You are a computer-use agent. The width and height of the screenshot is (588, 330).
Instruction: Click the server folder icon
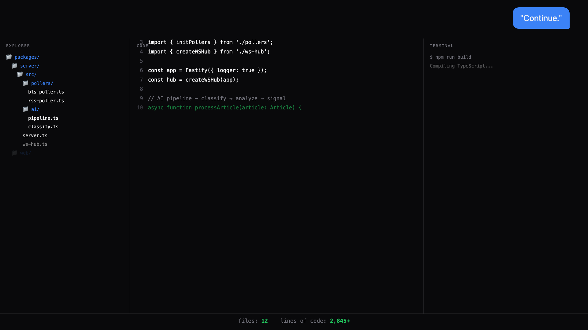click(x=14, y=66)
